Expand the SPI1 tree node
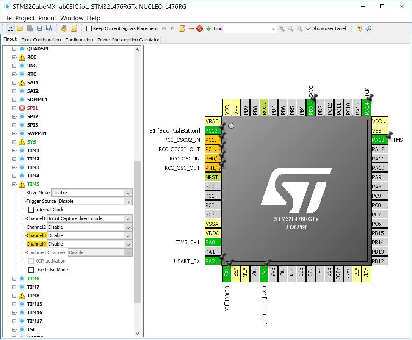 tap(14, 108)
